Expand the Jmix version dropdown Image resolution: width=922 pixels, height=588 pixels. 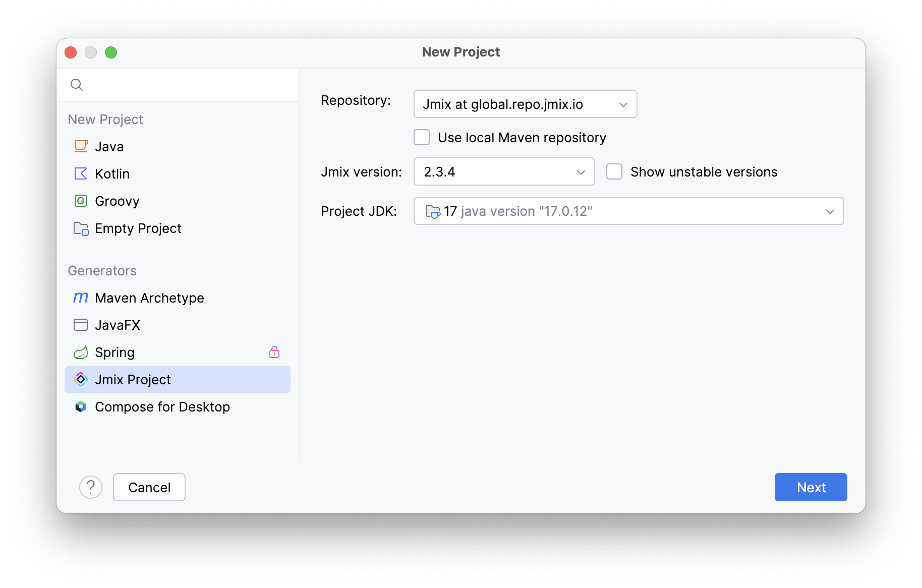click(x=504, y=171)
